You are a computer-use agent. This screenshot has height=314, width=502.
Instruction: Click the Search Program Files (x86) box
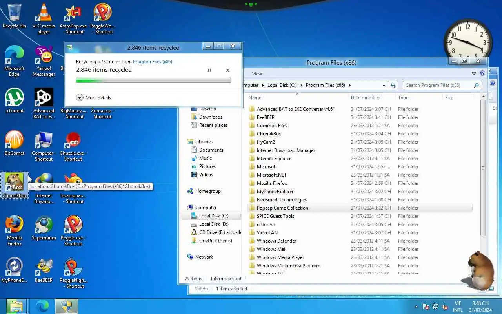coord(442,85)
